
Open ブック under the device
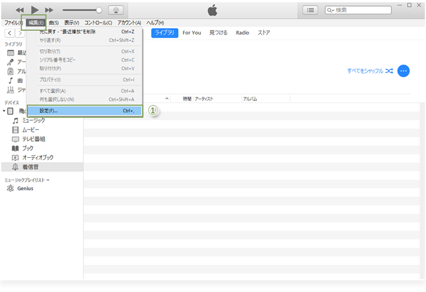pos(27,148)
